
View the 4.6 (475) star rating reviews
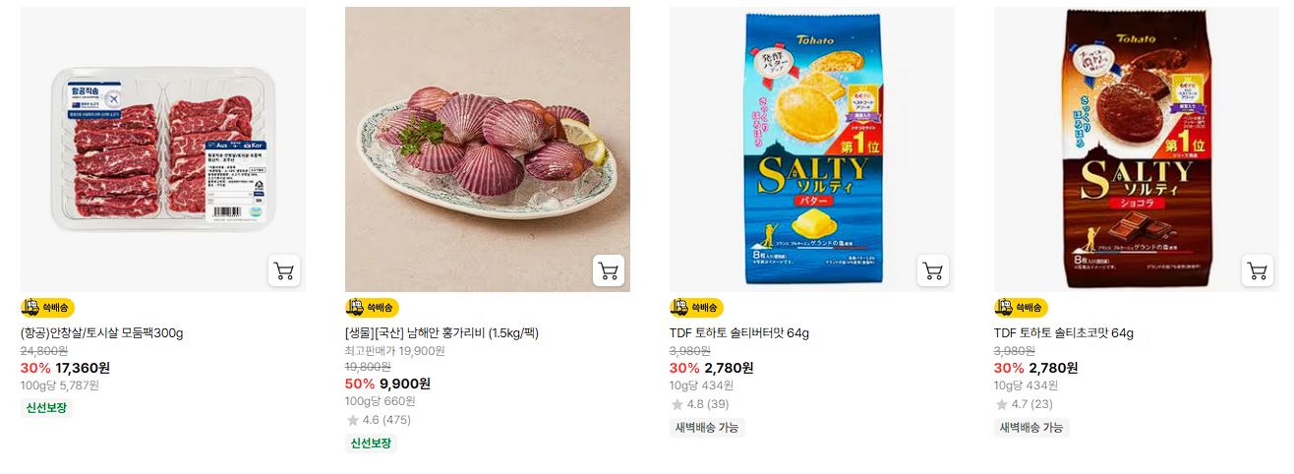[379, 420]
